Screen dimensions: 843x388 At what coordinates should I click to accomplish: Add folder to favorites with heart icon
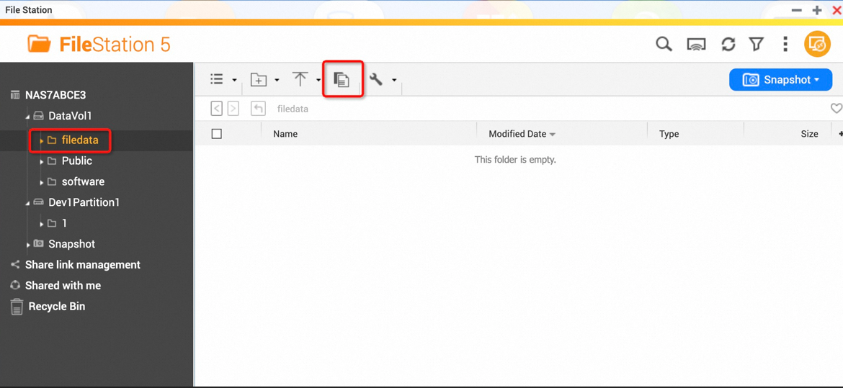(x=837, y=109)
